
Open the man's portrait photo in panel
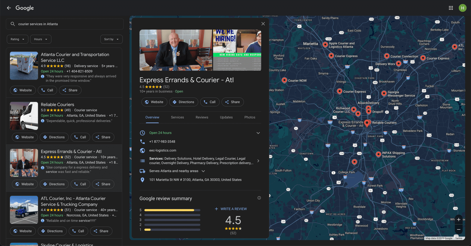click(176, 50)
